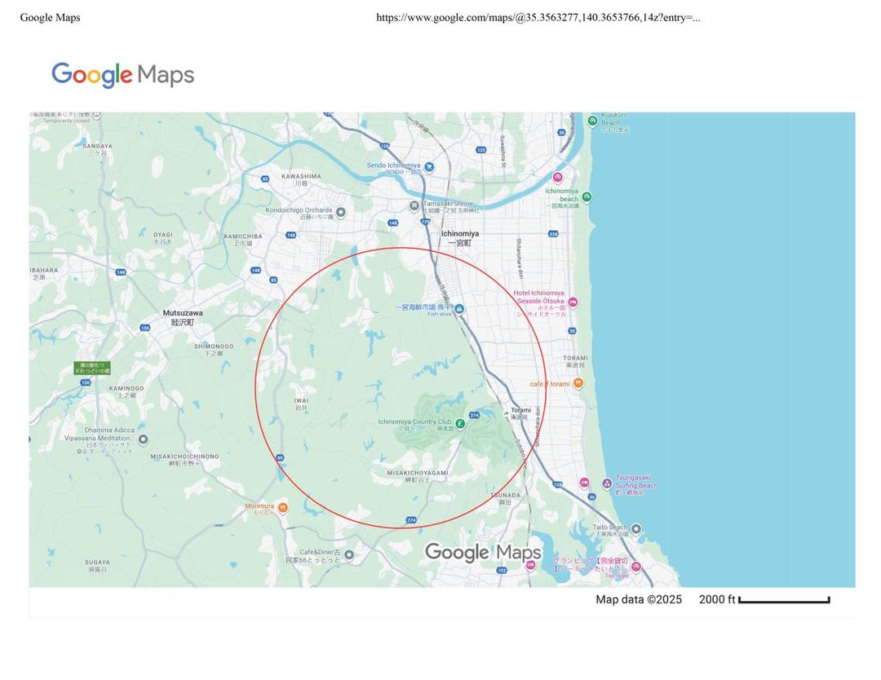Click the 'Kondoichigo Orchards' label text

coord(299,210)
